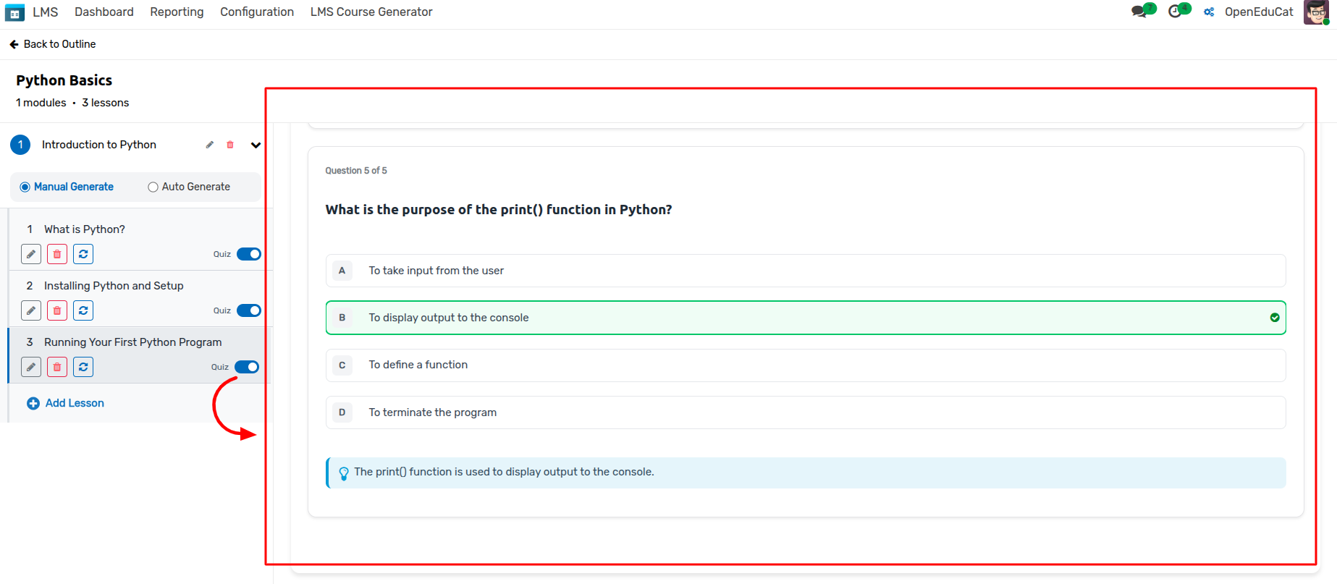Click the print() explanation hint text
Image resolution: width=1337 pixels, height=584 pixels.
click(504, 472)
